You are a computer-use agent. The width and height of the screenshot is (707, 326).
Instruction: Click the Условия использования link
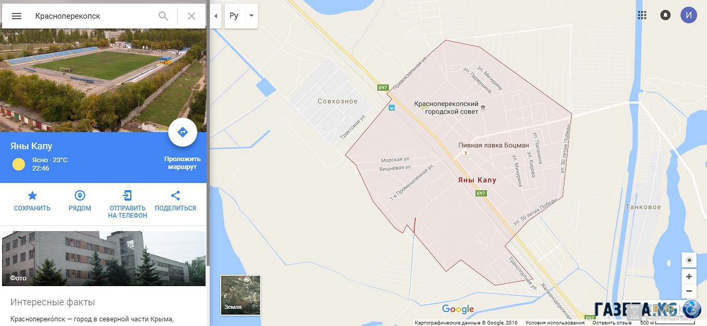tap(555, 323)
